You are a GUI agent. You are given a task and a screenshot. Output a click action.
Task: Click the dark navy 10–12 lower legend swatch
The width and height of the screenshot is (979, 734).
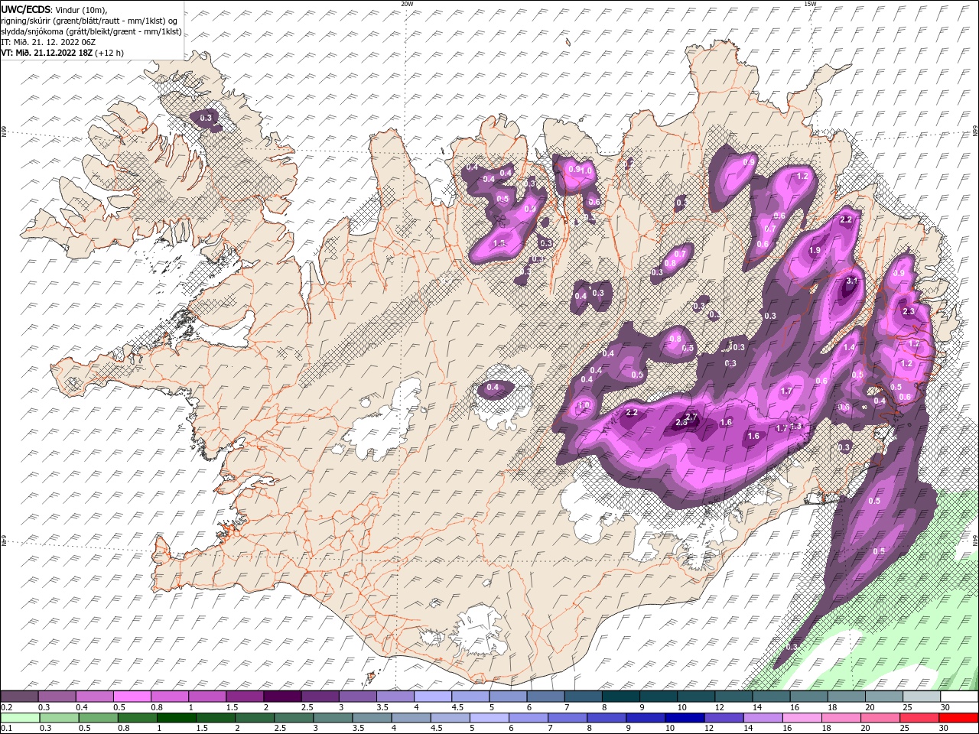684,717
